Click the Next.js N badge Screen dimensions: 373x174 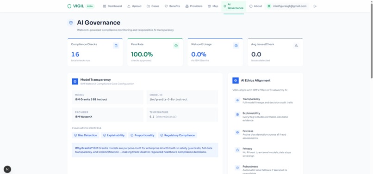[7, 169]
